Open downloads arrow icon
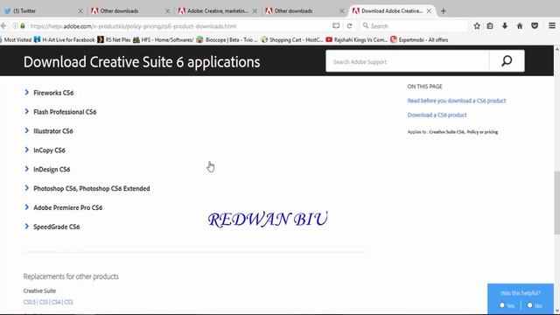This screenshot has height=315, width=560. (x=505, y=25)
